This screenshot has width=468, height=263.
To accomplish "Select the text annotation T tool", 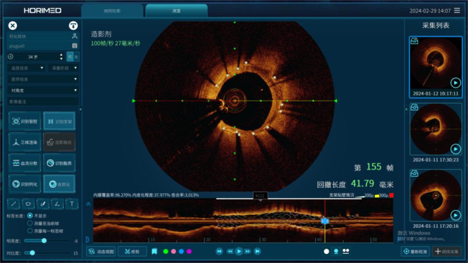I will coord(72,204).
